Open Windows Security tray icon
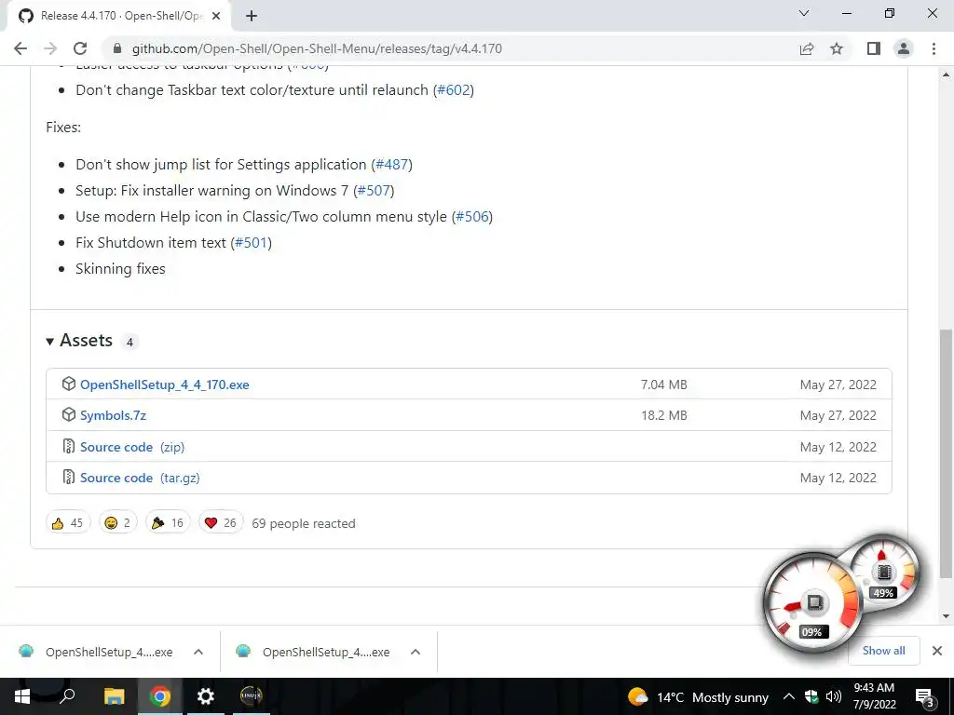This screenshot has width=954, height=715. coord(811,696)
